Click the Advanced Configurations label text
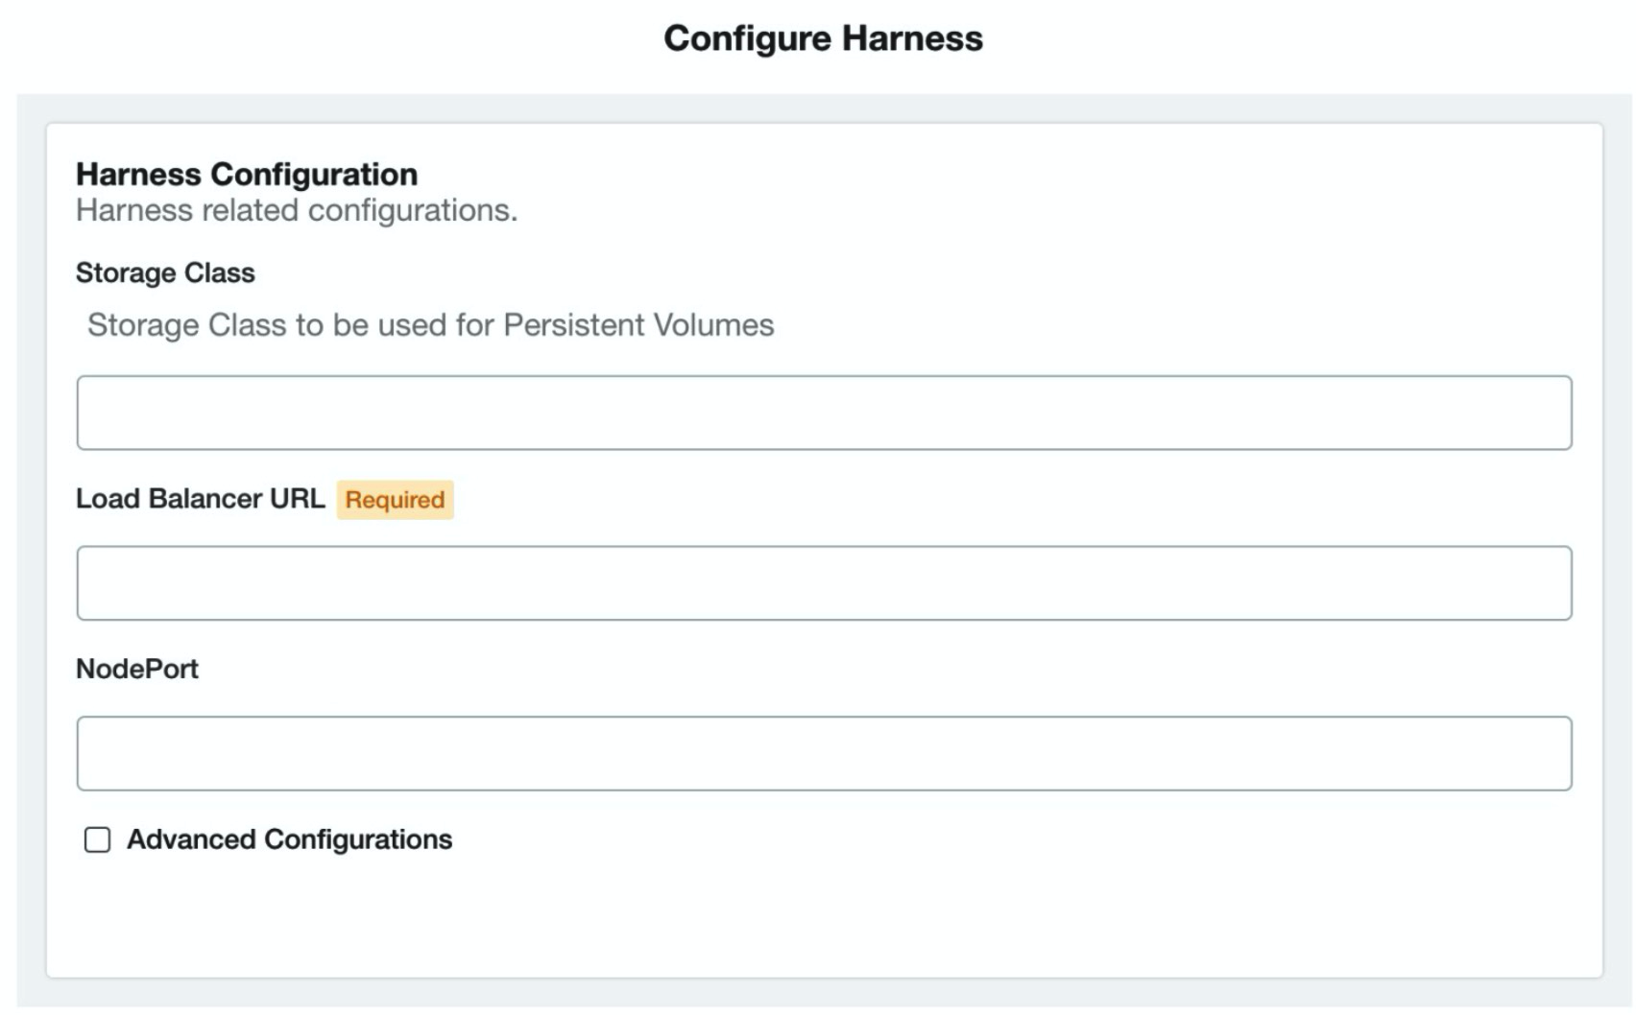The image size is (1636, 1015). click(289, 839)
